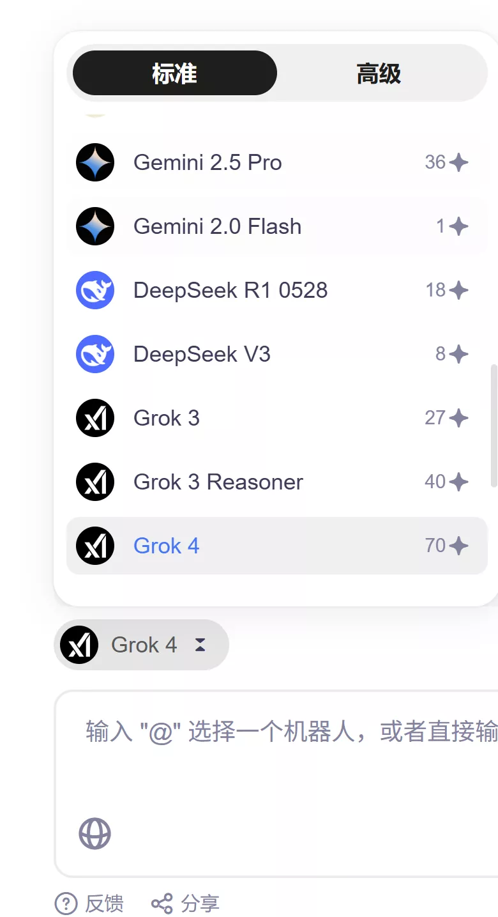The height and width of the screenshot is (917, 498).
Task: Toggle web search globe icon
Action: [95, 834]
